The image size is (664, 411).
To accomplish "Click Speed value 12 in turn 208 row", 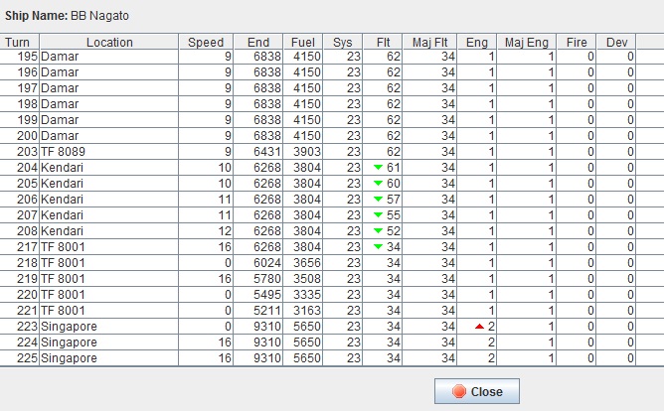I will pyautogui.click(x=206, y=231).
